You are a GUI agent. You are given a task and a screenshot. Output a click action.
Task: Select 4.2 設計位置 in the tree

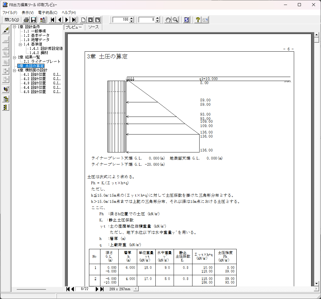coord(42,79)
